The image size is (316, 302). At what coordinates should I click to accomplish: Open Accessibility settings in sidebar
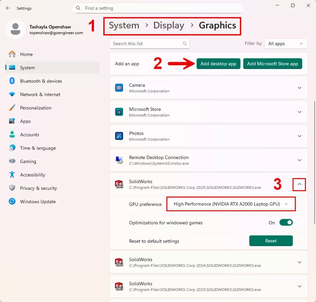[52, 175]
